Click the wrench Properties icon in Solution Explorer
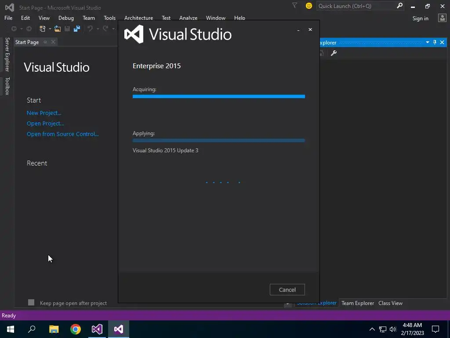 coord(334,53)
